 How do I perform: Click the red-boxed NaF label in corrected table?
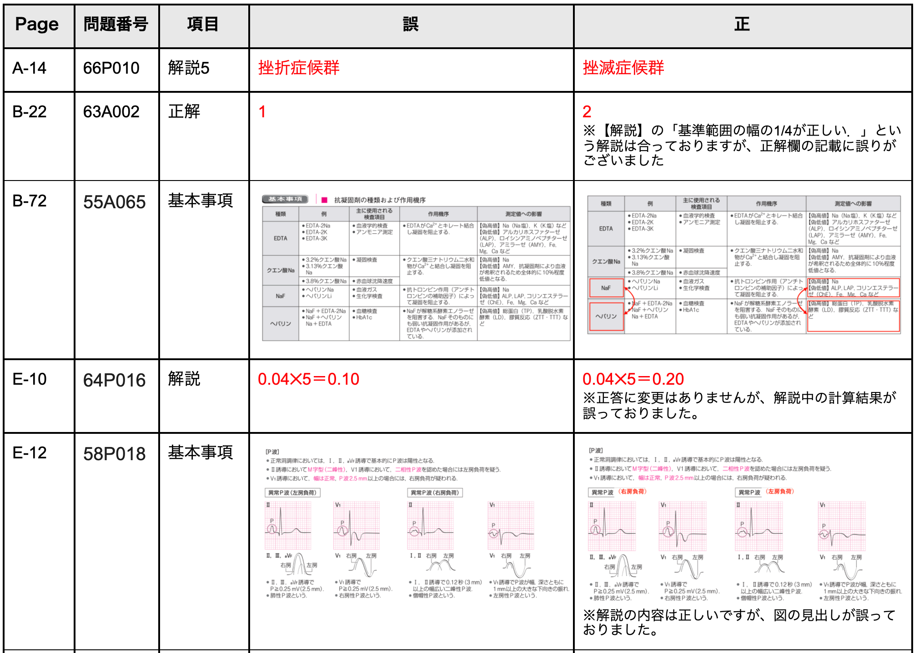point(606,288)
